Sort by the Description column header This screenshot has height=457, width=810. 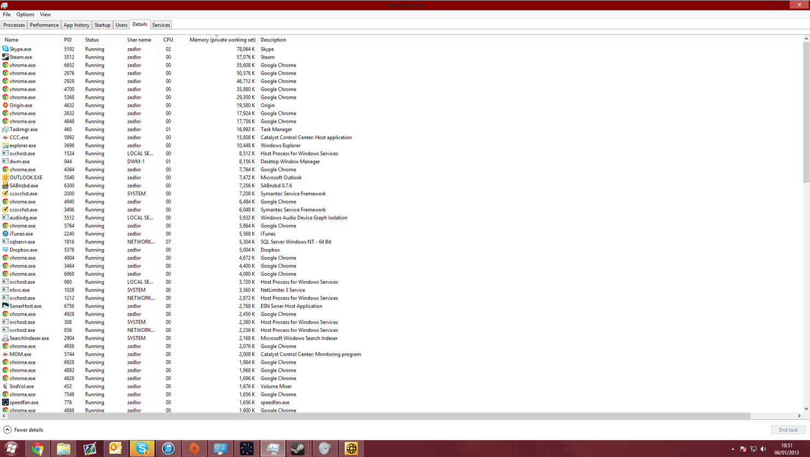tap(273, 40)
